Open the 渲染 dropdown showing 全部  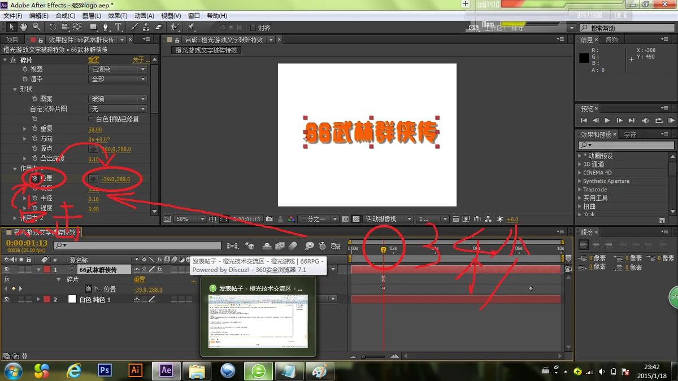point(118,80)
